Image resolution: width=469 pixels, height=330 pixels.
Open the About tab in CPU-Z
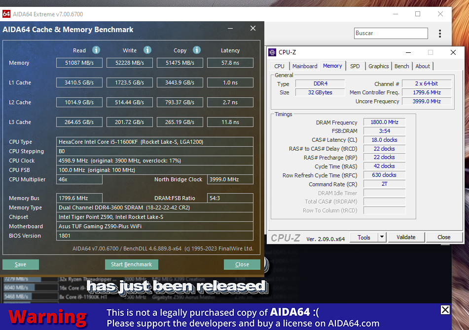point(423,66)
